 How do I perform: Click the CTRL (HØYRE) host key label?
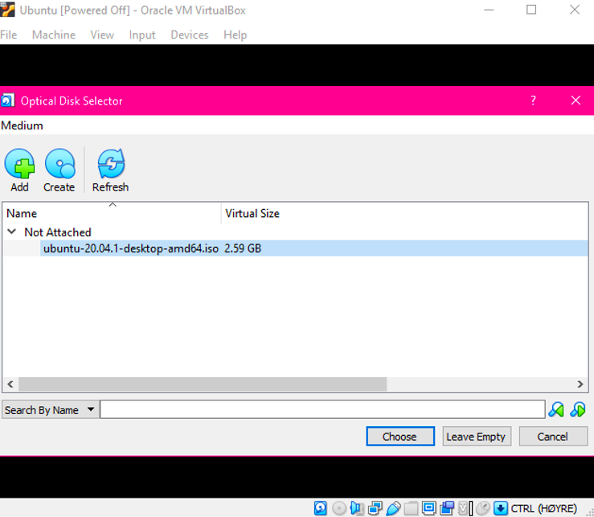coord(543,508)
